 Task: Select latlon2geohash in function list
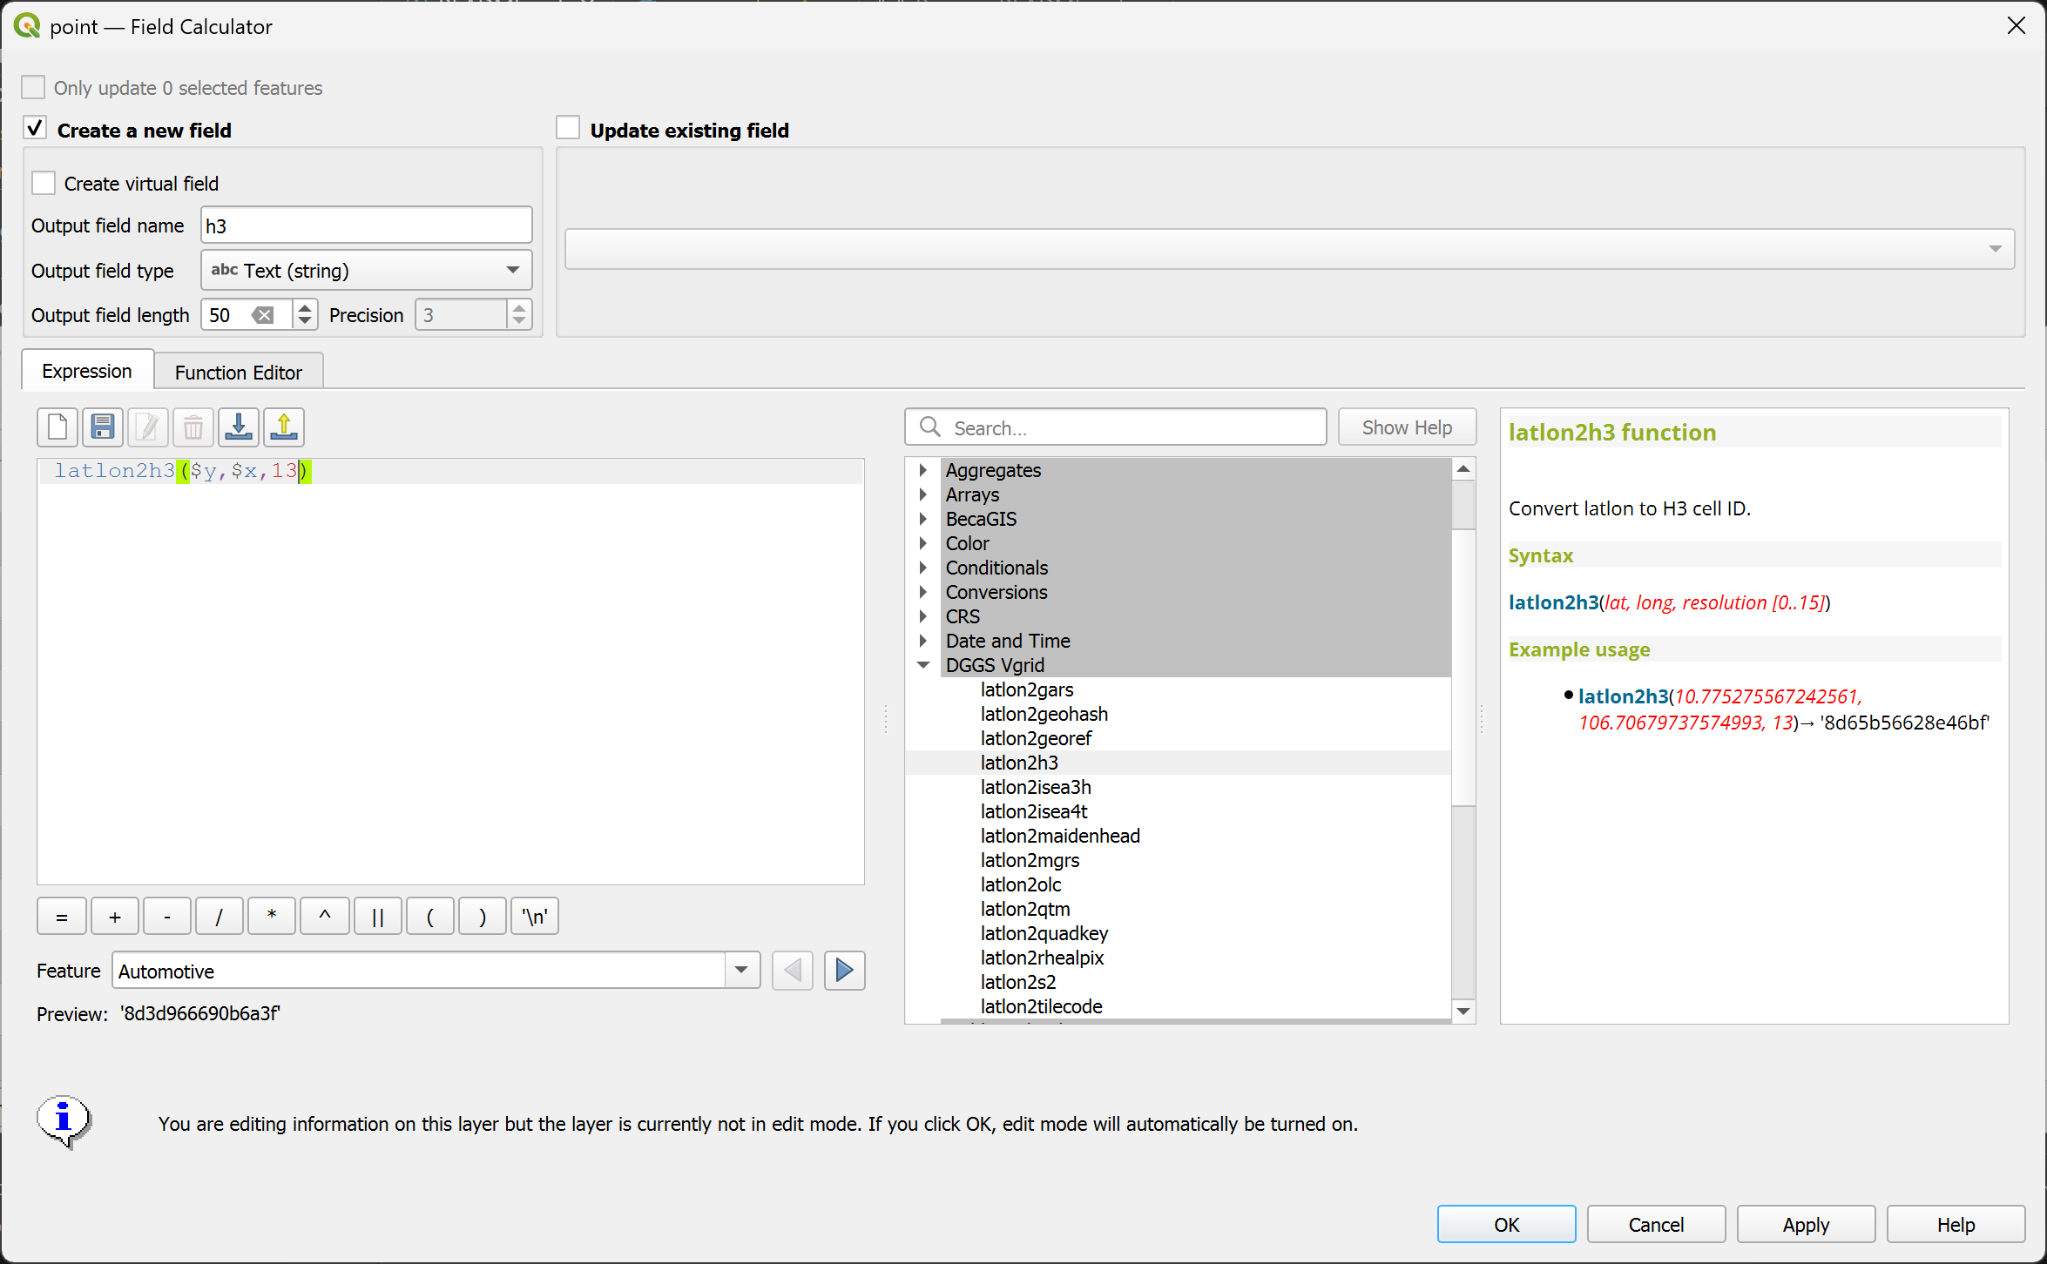[x=1044, y=714]
